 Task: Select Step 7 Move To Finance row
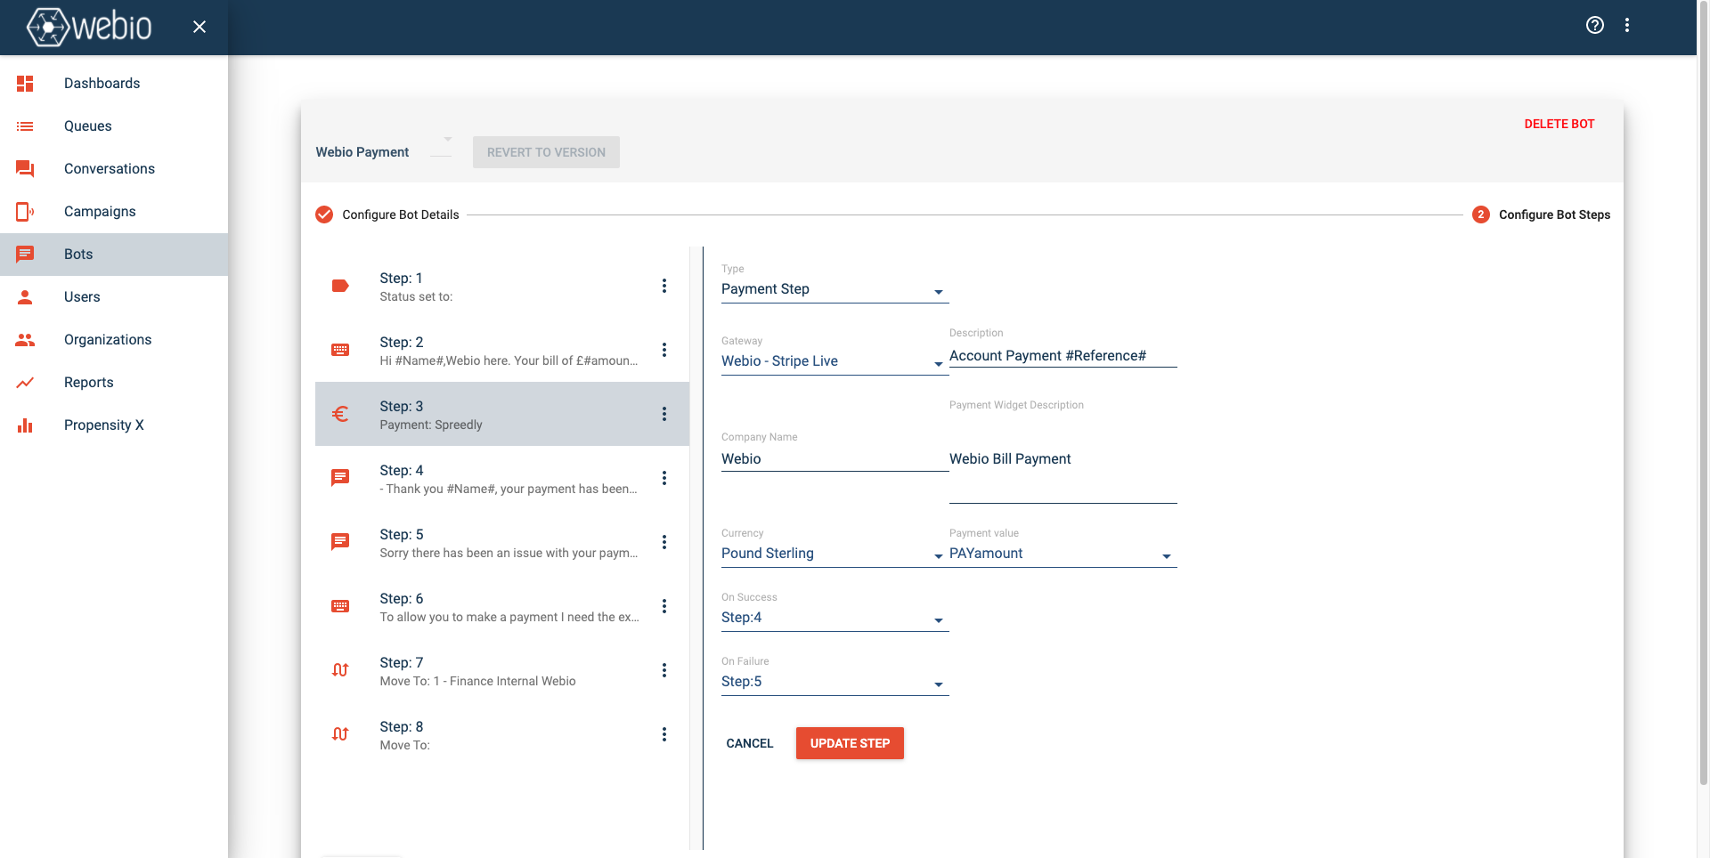[502, 670]
